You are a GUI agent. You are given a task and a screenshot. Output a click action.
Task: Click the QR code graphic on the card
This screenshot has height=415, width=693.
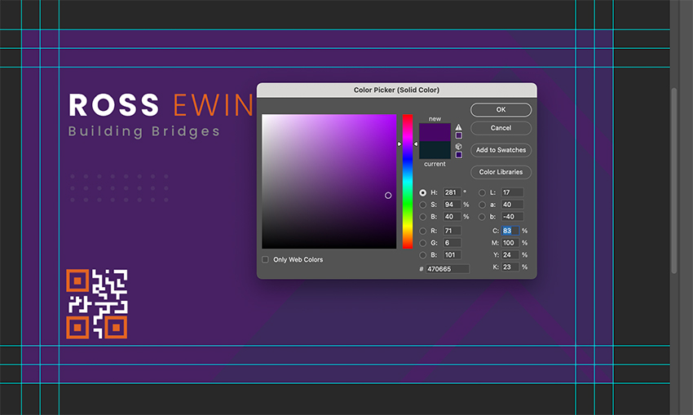click(97, 304)
